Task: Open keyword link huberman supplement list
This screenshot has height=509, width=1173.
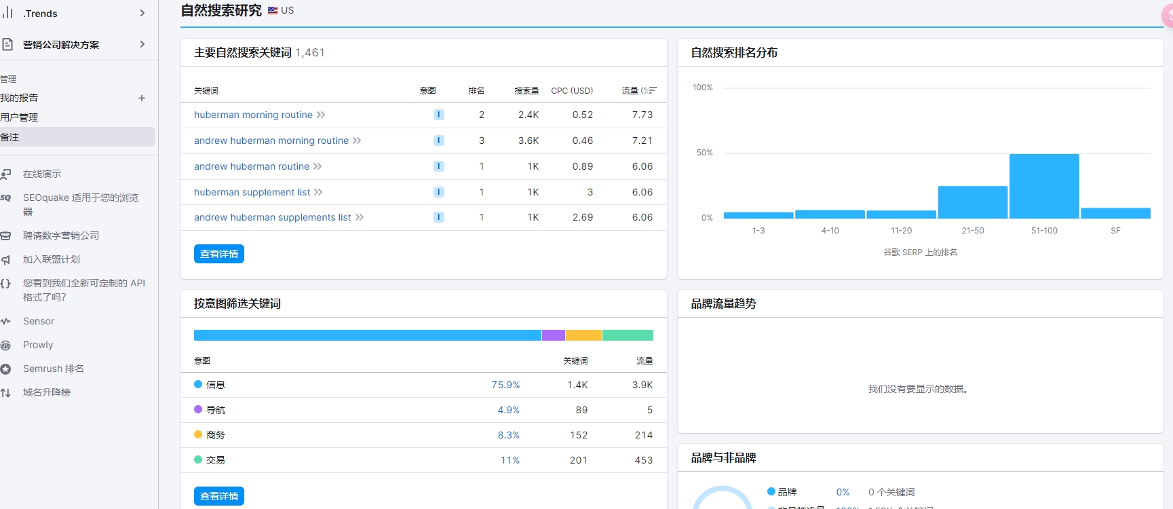Action: [252, 192]
